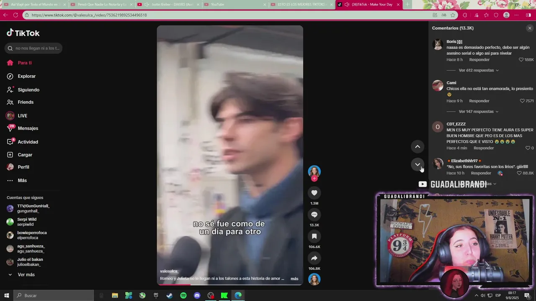
Task: Open Discord from the taskbar
Action: click(197, 296)
